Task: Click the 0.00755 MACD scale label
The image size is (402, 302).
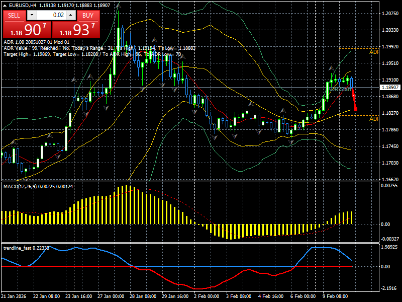Action: 389,186
